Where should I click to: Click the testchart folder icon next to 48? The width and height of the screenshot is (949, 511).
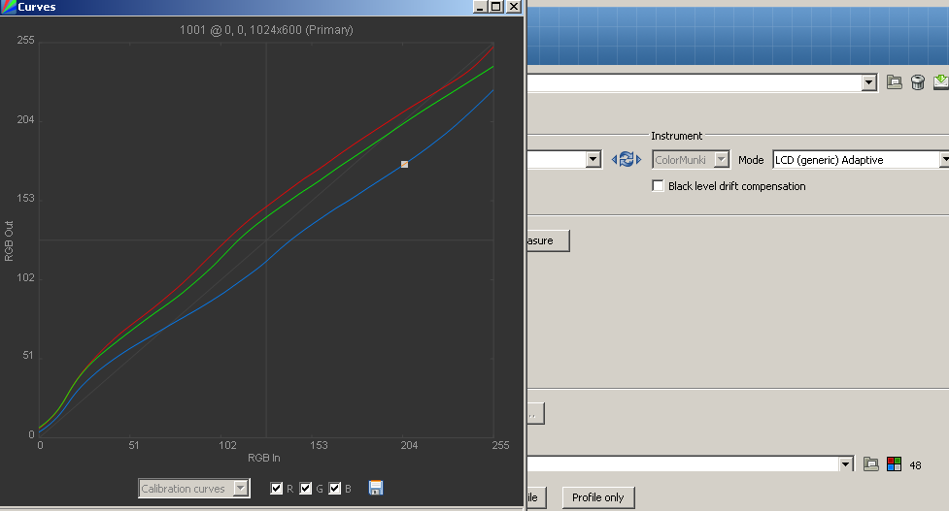click(871, 463)
